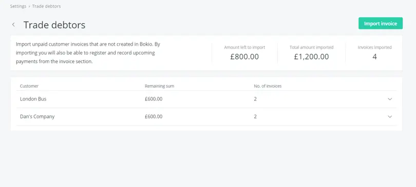Select the Dan's Company customer name
Viewport: 416px width, 187px height.
point(37,116)
